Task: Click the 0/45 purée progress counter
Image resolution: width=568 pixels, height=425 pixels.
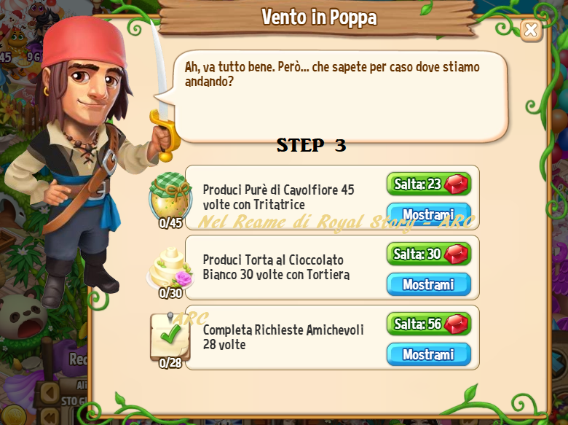Action: click(170, 223)
